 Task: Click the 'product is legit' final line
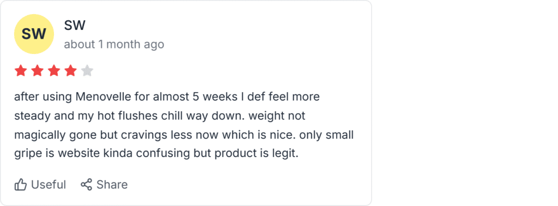[156, 154]
